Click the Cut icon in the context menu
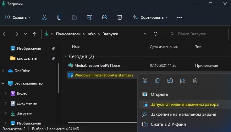Image resolution: width=231 pixels, height=132 pixels. pos(145,81)
